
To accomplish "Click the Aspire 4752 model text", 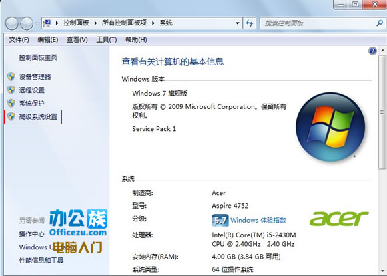I will click(230, 206).
